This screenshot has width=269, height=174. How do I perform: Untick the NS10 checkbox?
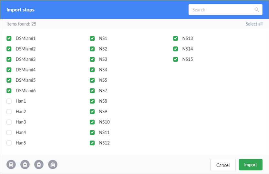pos(92,122)
